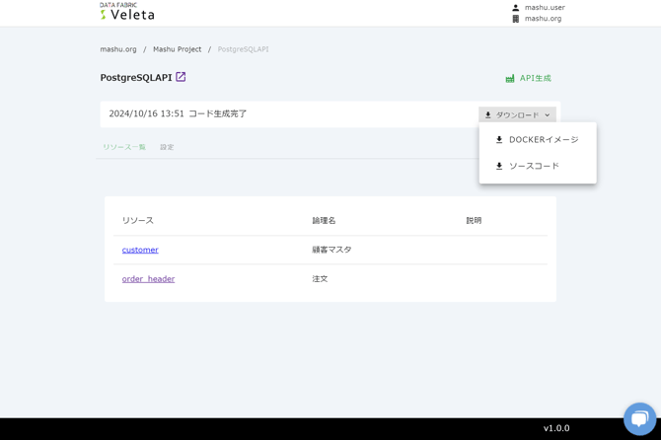The width and height of the screenshot is (661, 440).
Task: Click the person icon beside mashu.user
Action: point(515,8)
